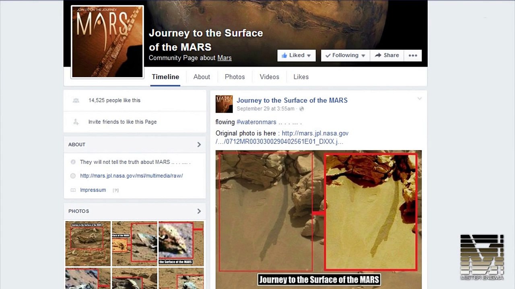Click the public globe privacy icon on post

tap(302, 109)
